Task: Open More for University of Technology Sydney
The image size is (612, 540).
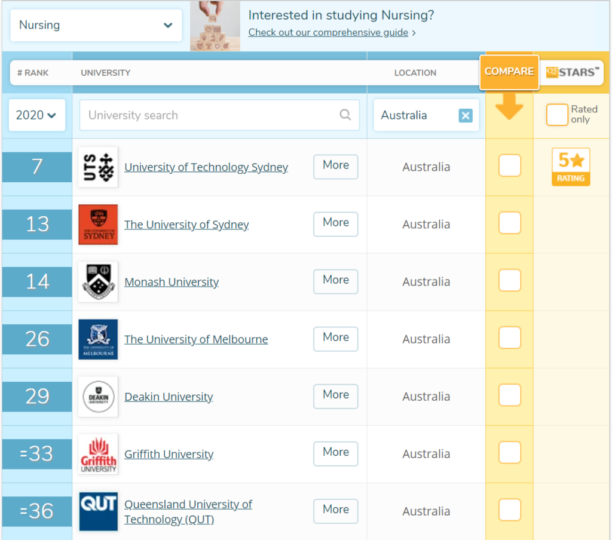Action: [336, 167]
